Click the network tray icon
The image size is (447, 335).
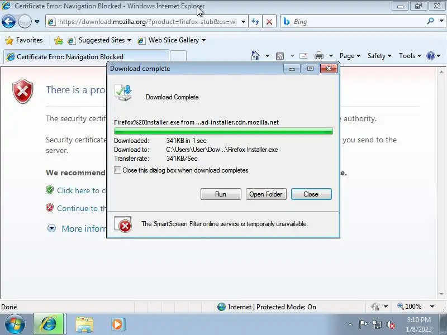coord(377,324)
